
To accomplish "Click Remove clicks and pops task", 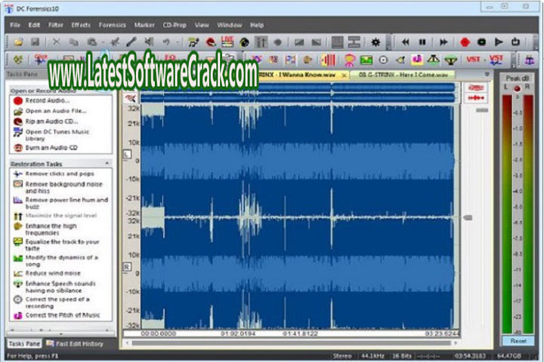I will pos(60,173).
